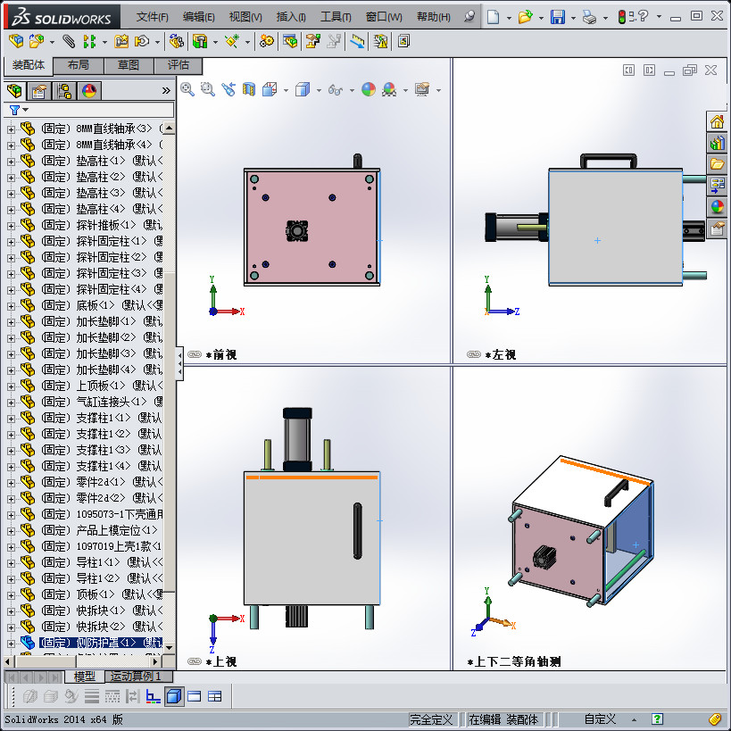
Task: Open Design Library icon in task pane
Action: 717,143
